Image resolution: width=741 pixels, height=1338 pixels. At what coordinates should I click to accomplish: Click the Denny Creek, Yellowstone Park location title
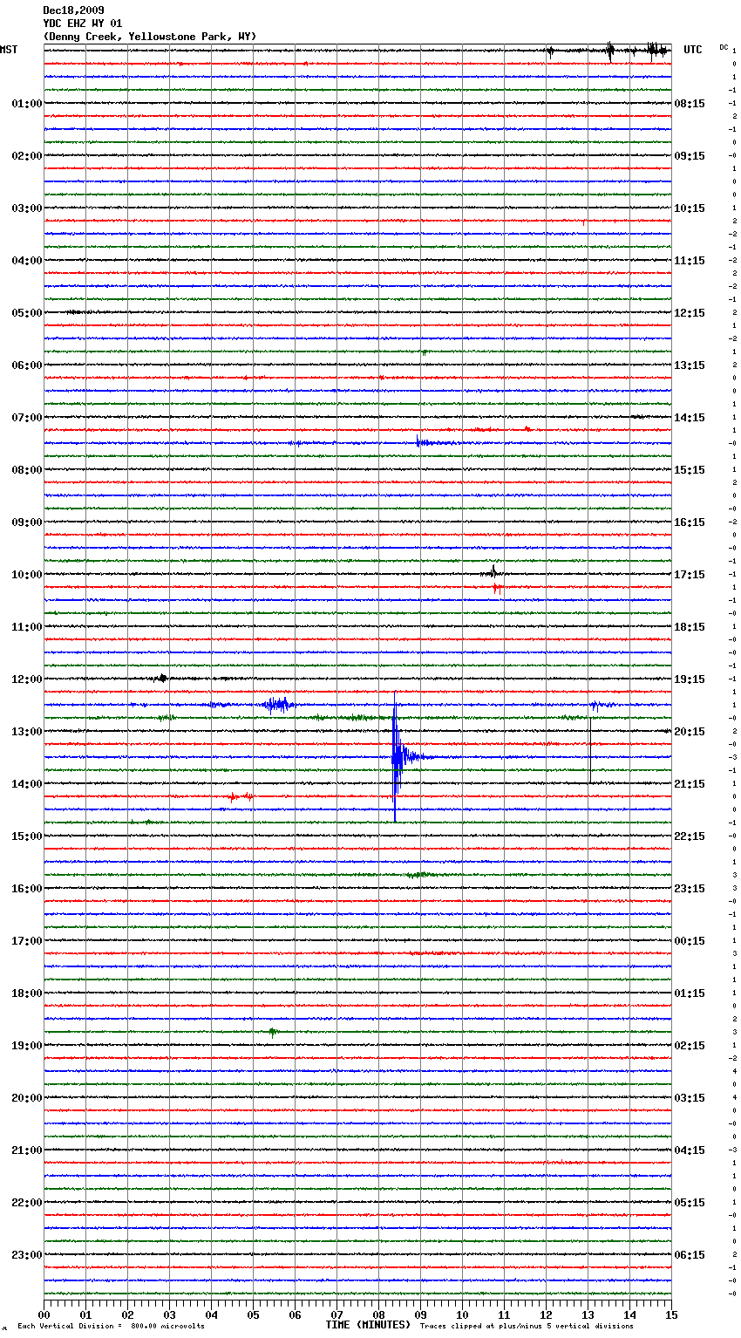coord(149,37)
